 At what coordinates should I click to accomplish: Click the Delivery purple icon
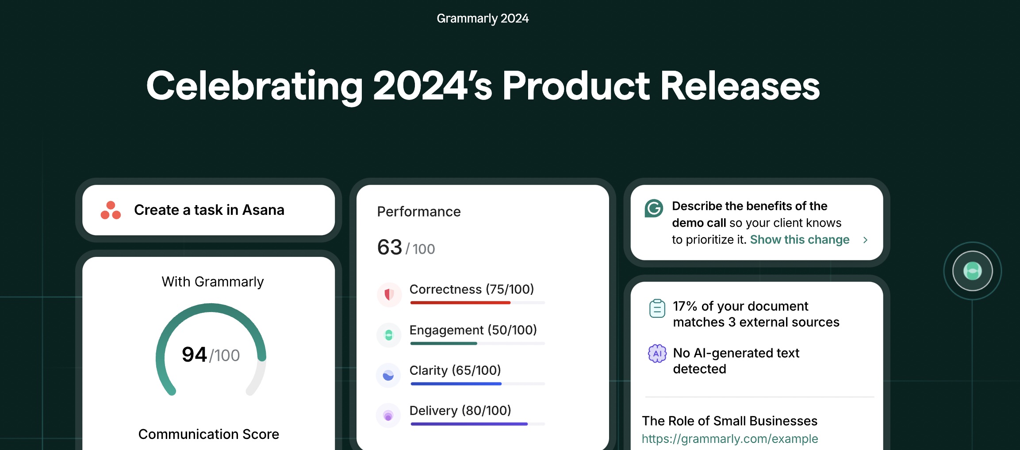click(x=388, y=416)
